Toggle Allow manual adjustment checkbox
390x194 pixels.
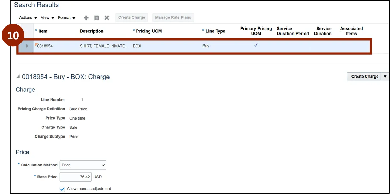tap(63, 189)
